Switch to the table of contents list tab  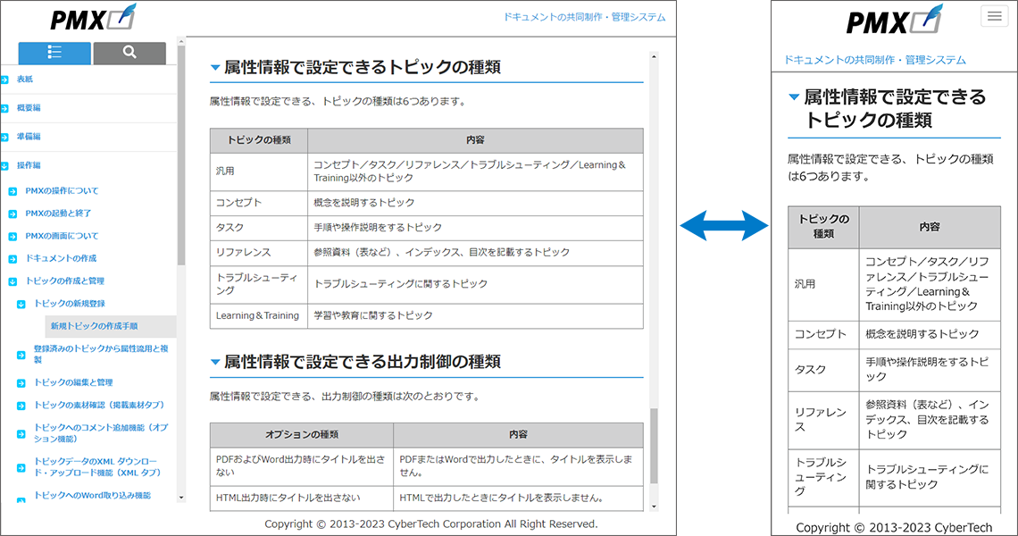(54, 53)
